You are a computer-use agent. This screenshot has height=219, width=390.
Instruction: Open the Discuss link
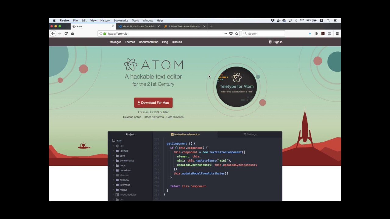(177, 42)
